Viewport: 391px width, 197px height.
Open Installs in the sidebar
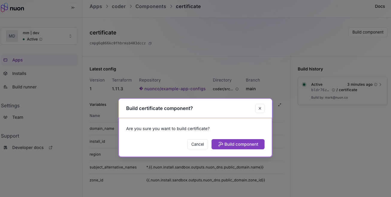(x=19, y=73)
